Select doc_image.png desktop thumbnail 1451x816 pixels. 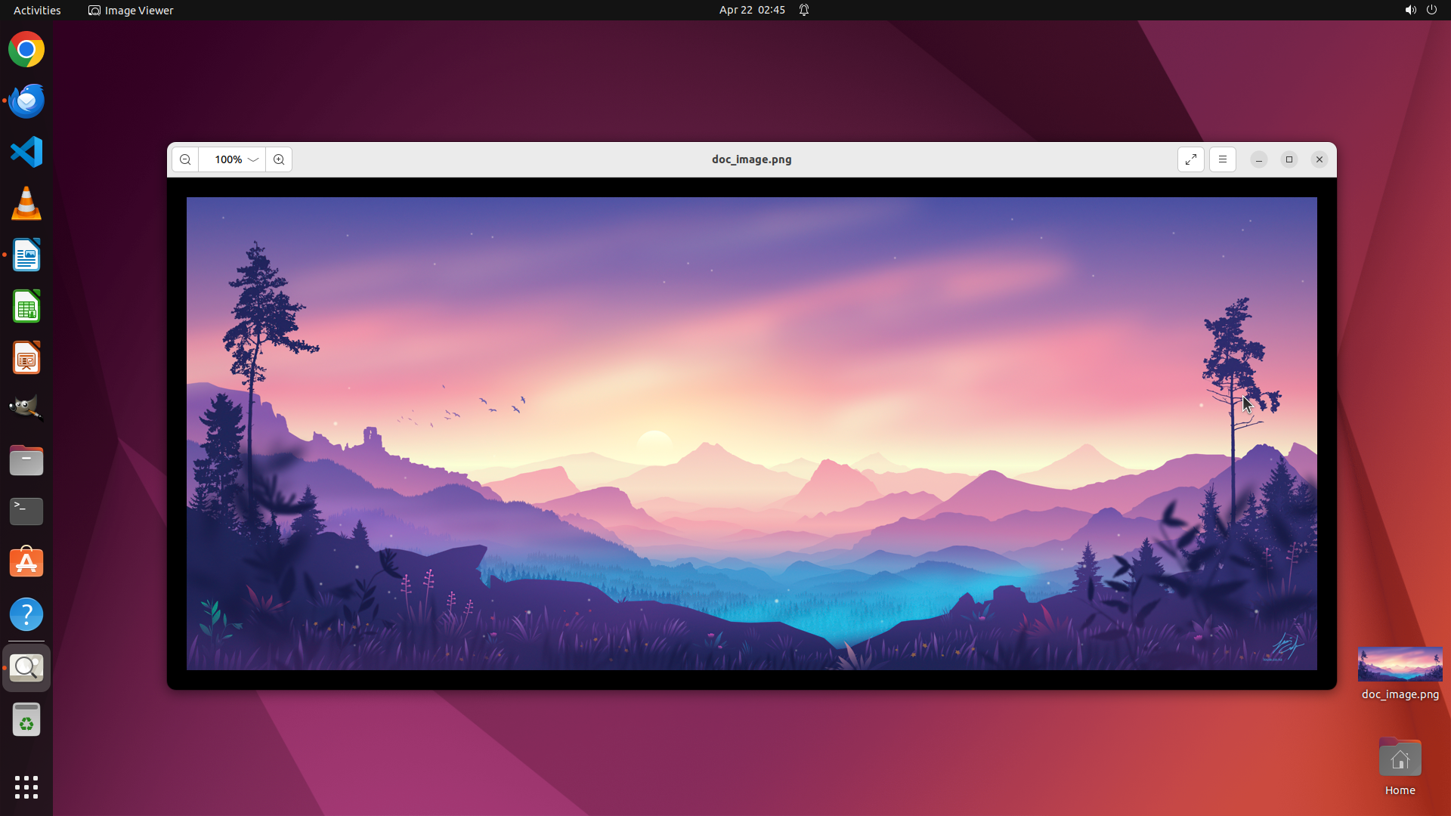[1400, 665]
